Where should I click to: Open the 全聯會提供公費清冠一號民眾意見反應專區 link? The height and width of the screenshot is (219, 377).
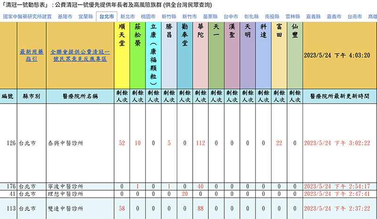(80, 55)
